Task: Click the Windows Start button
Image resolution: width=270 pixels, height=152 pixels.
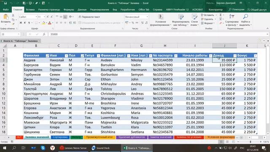Action: 4,148
